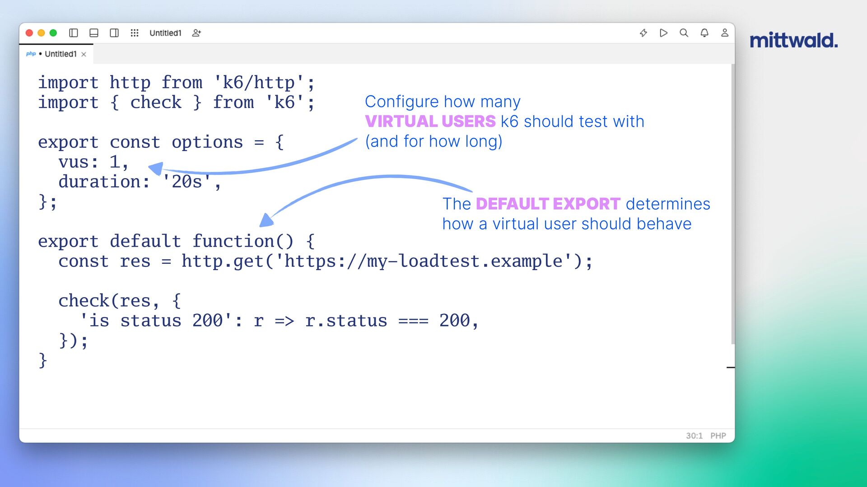Click 'export default function() {' line
The height and width of the screenshot is (487, 867).
(176, 241)
